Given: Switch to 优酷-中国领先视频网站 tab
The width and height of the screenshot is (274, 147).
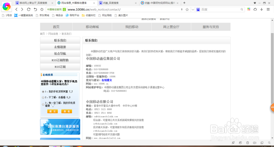Looking at the screenshot, I should (x=160, y=3).
